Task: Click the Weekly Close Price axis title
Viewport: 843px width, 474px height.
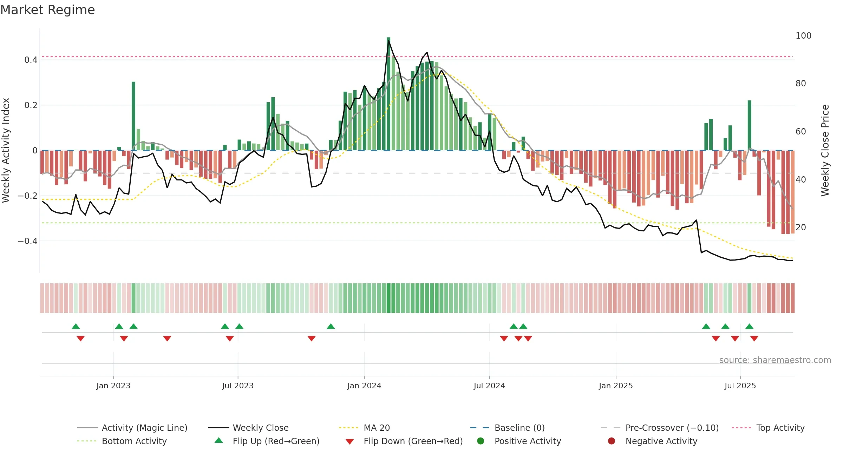Action: pyautogui.click(x=825, y=150)
